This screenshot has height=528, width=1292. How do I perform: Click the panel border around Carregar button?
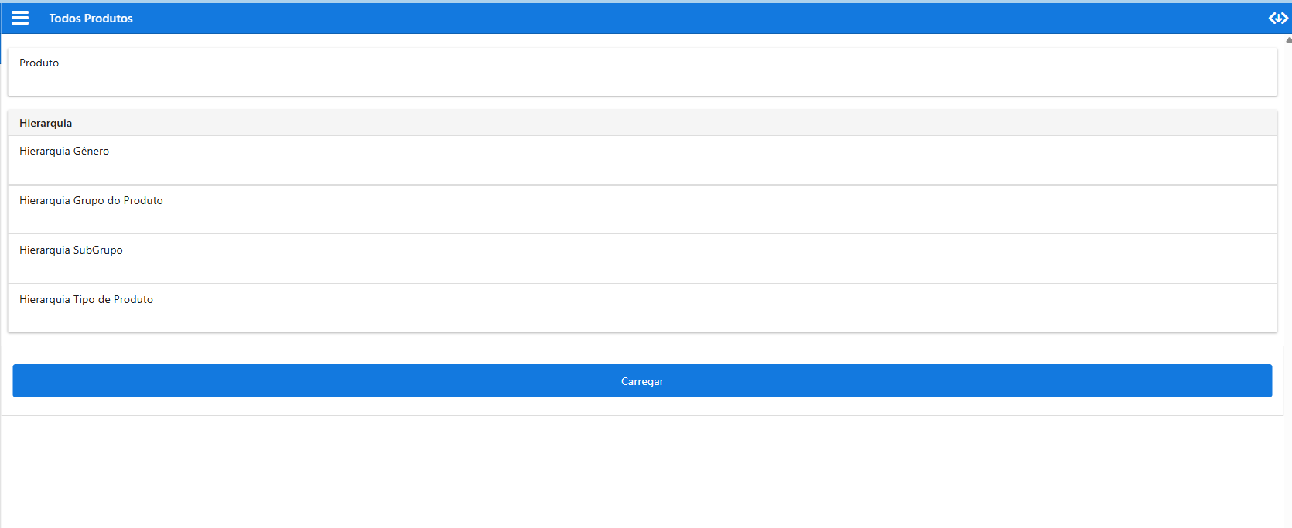pos(642,407)
